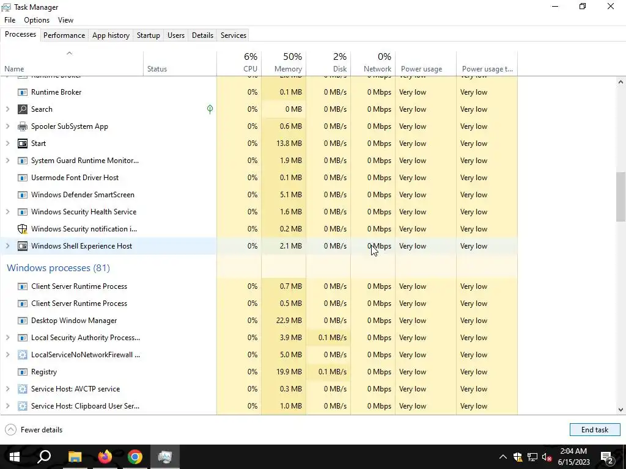This screenshot has width=626, height=469.
Task: Click the Service Host: Clipboard User Service gear icon
Action: coord(23,406)
